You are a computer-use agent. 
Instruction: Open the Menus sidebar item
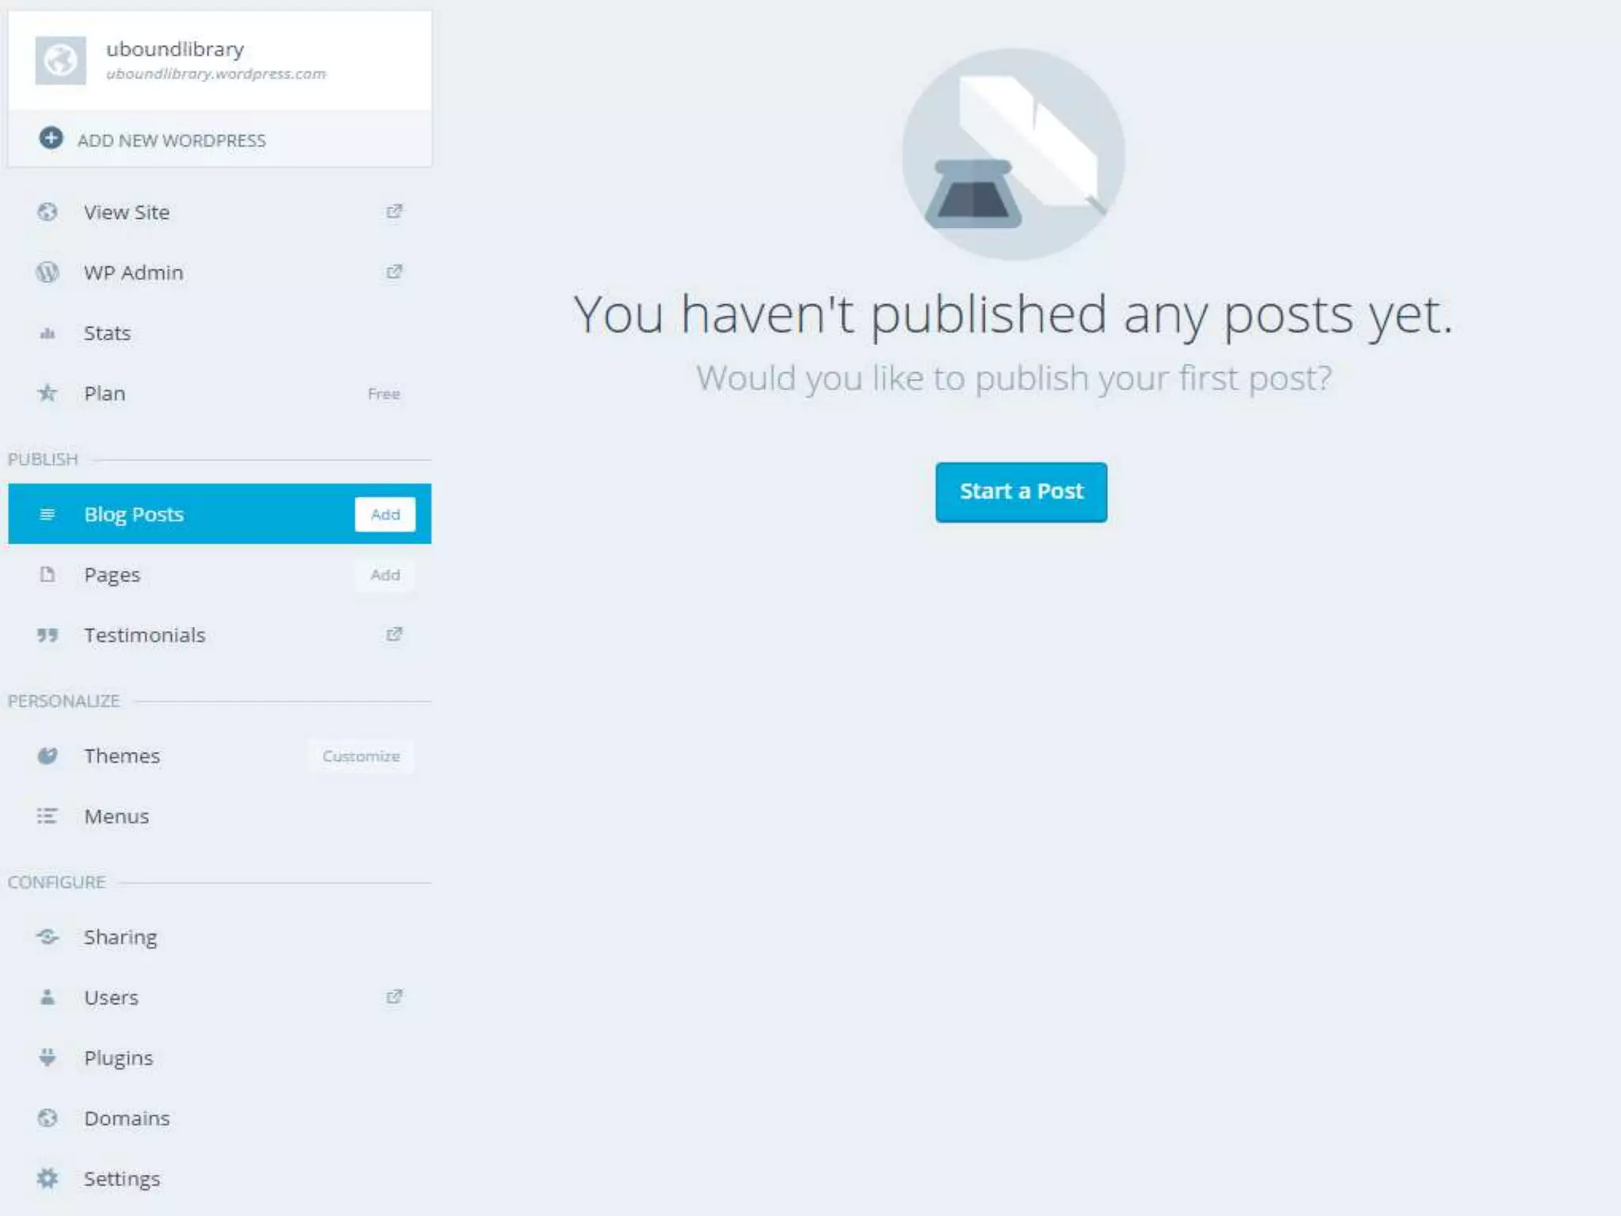tap(116, 816)
